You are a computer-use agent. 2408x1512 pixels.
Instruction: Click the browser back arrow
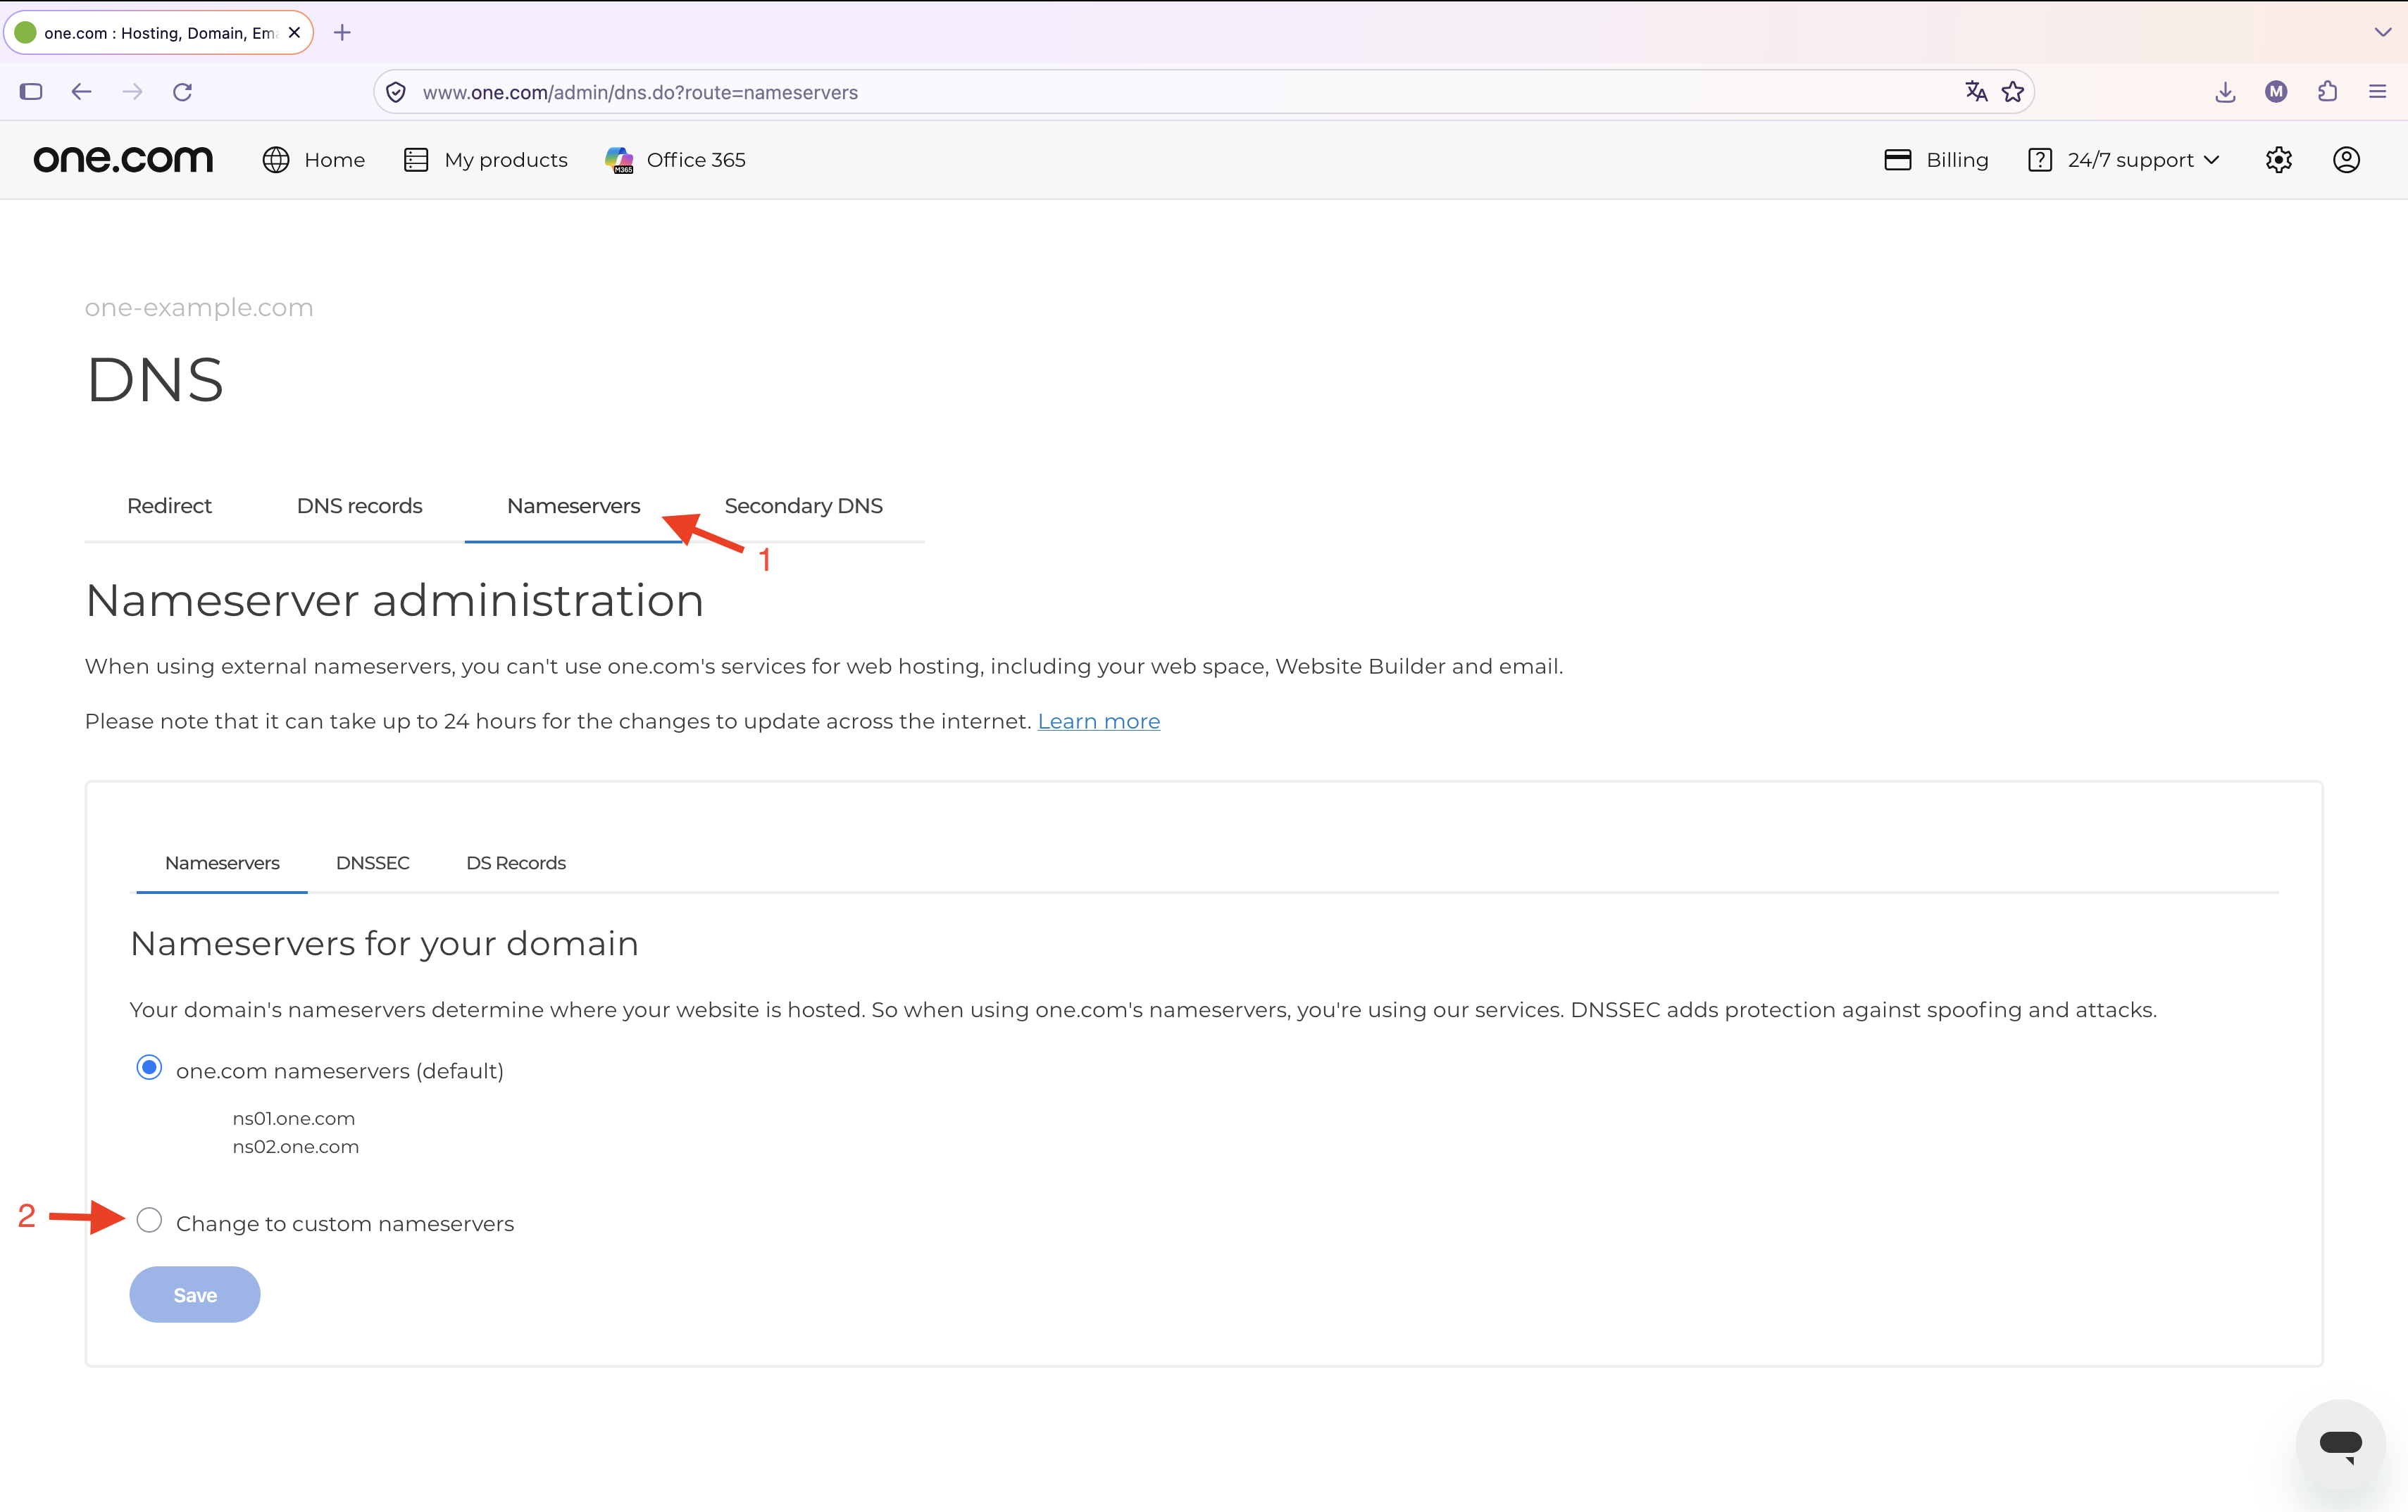(x=81, y=92)
